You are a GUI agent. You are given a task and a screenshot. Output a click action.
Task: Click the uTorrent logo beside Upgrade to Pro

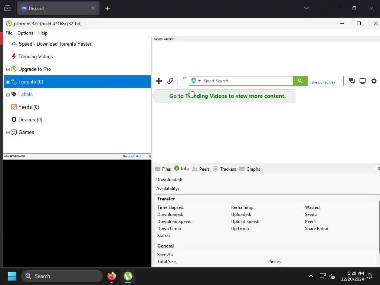[14, 69]
